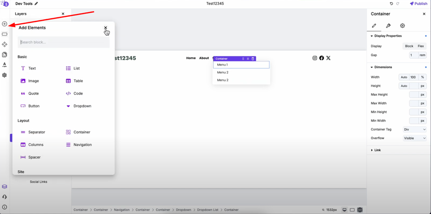This screenshot has height=214, width=431.
Task: Close the Container properties panel
Action: pos(424,14)
